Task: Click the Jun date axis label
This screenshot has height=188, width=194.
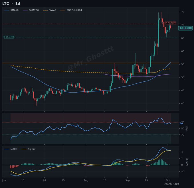Action: [x=4, y=180]
